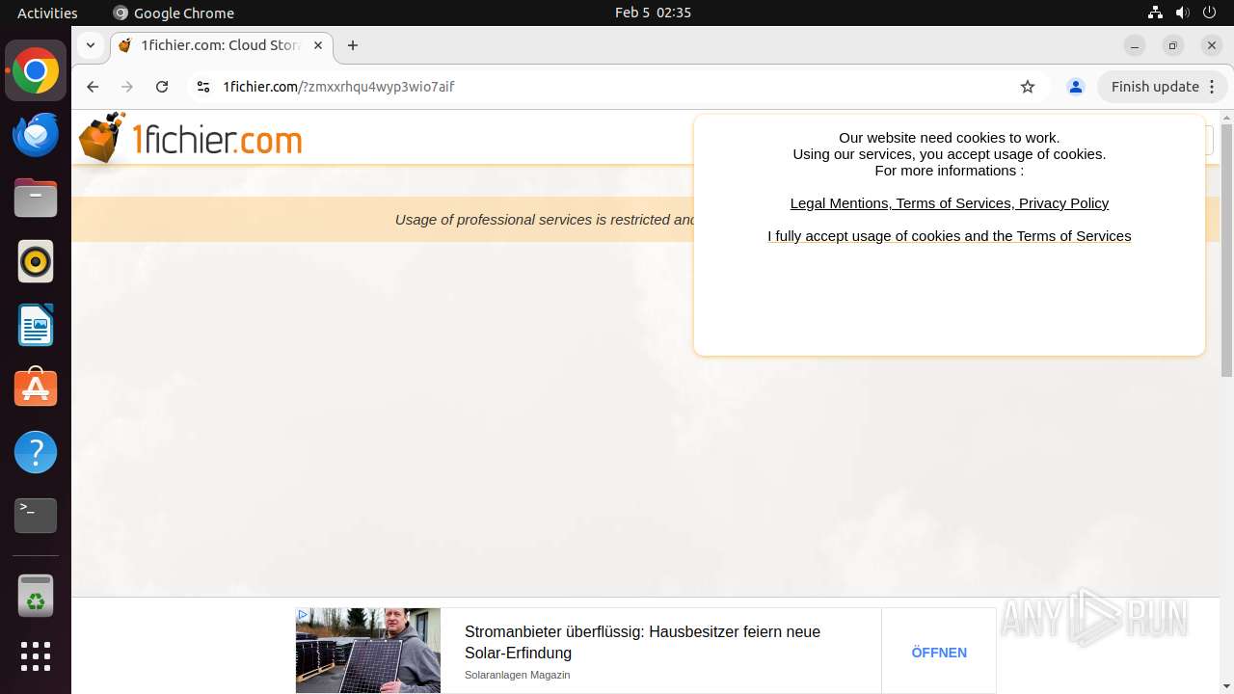This screenshot has width=1234, height=694.
Task: Open the Chrome profile avatar menu
Action: (1076, 87)
